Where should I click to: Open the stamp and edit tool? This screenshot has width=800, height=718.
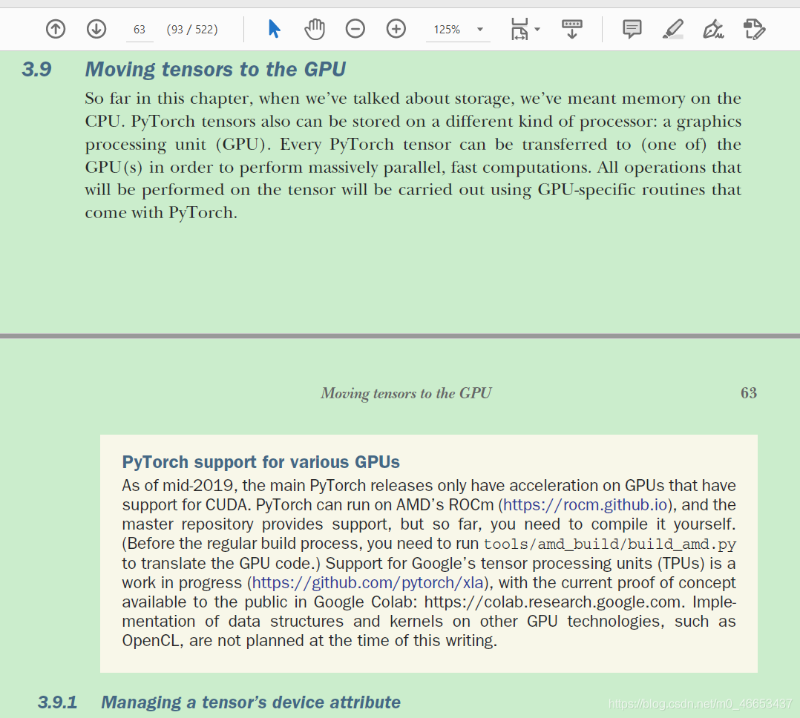[x=754, y=29]
